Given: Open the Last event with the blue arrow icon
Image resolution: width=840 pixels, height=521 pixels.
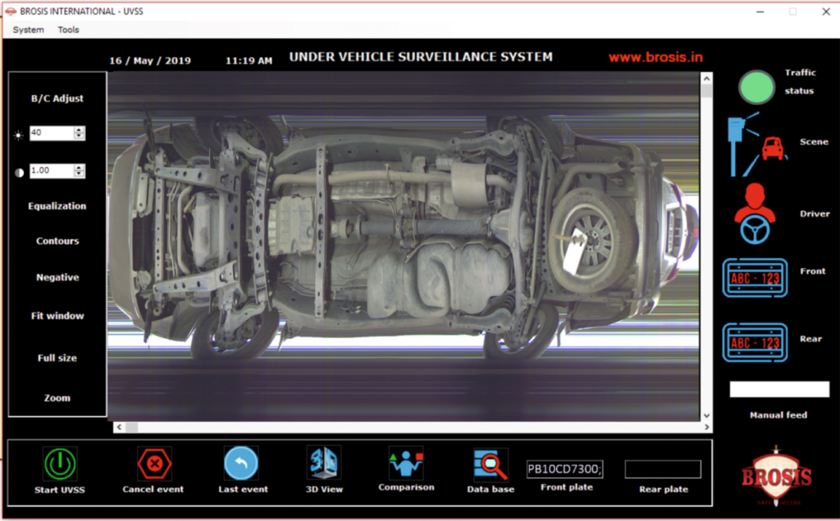Looking at the screenshot, I should (x=243, y=461).
